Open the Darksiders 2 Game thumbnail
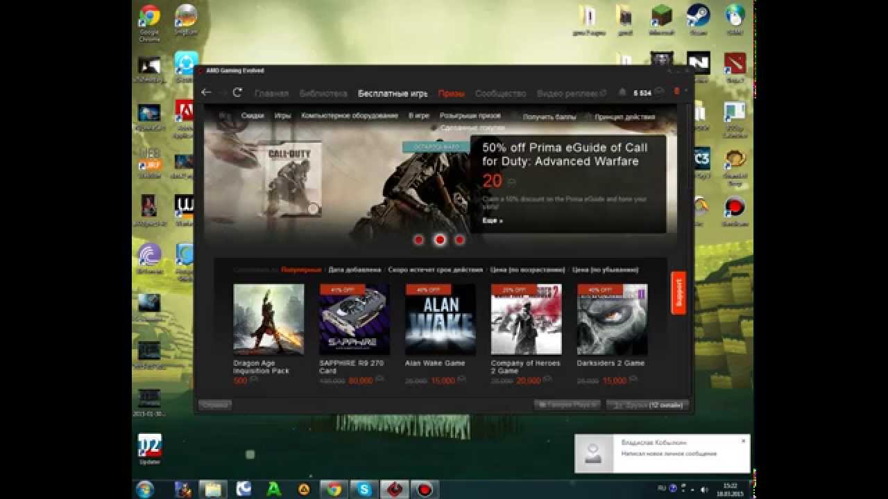Image resolution: width=888 pixels, height=499 pixels. (x=613, y=319)
